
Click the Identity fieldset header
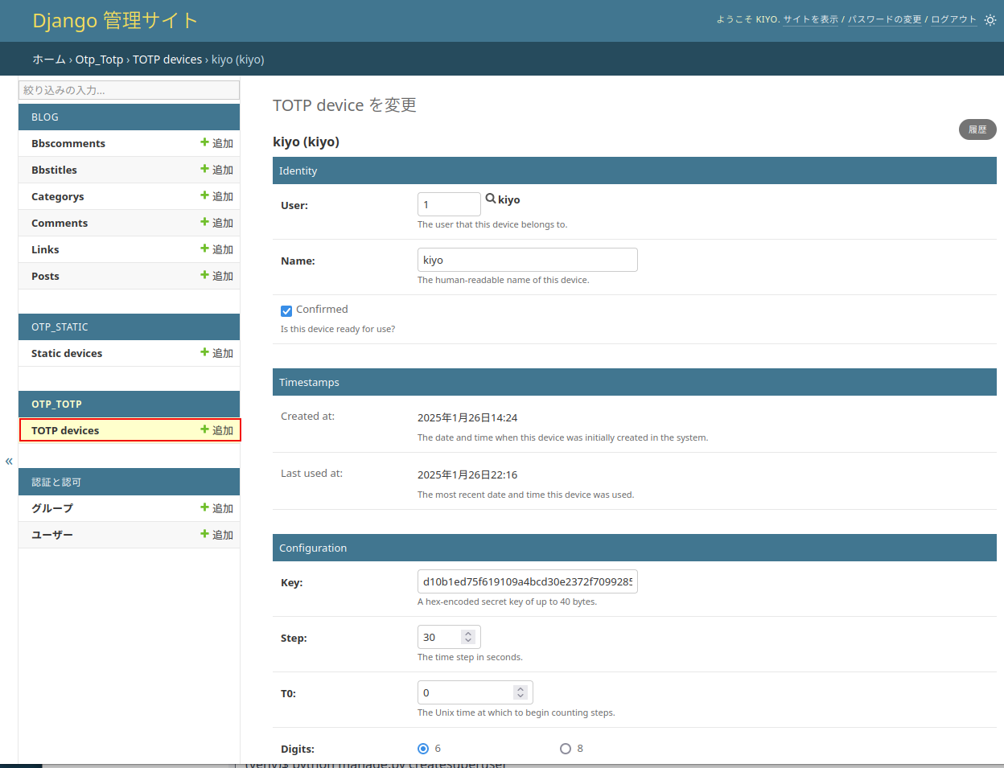point(635,170)
